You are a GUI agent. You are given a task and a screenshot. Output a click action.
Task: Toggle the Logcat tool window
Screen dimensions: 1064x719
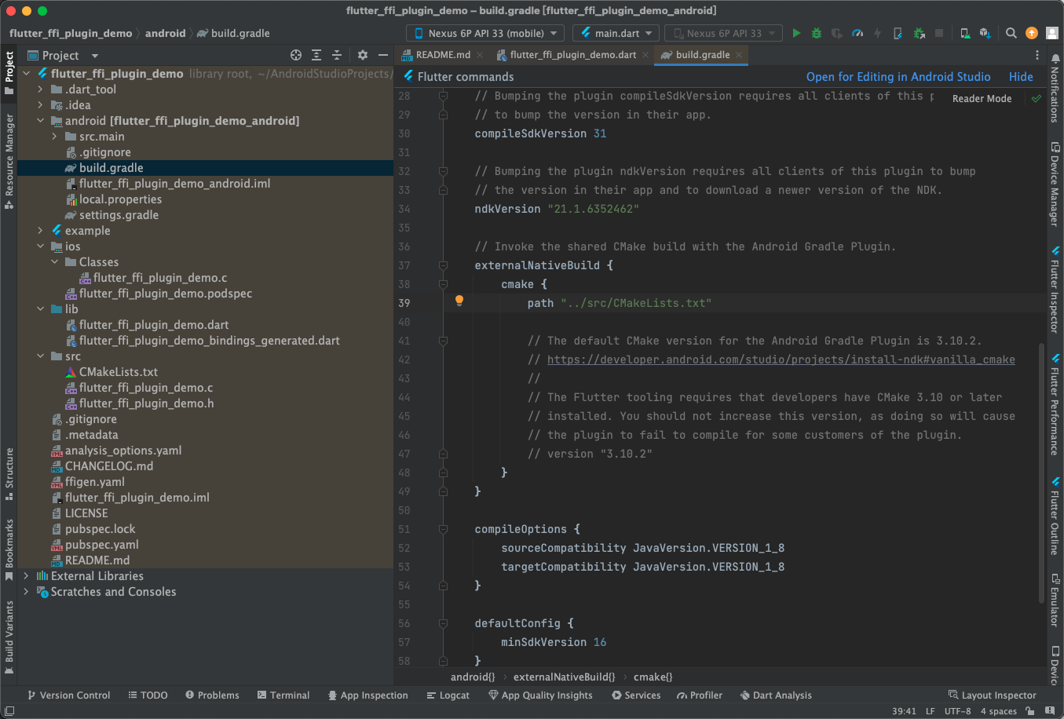click(x=448, y=695)
